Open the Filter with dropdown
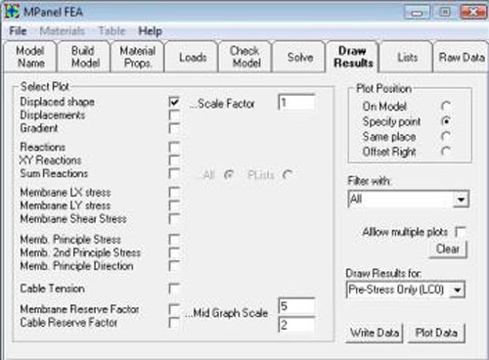The height and width of the screenshot is (360, 489). (x=409, y=199)
